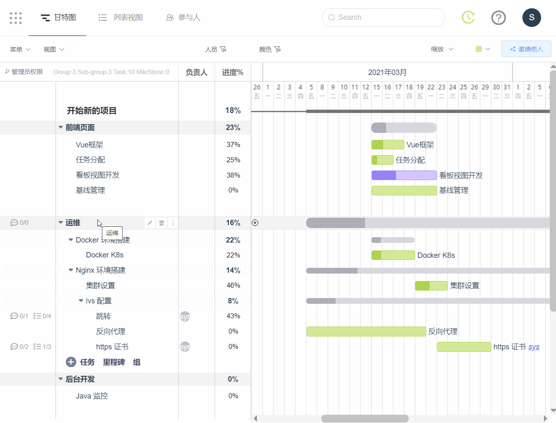
Task: Click the Search input field
Action: (x=383, y=17)
